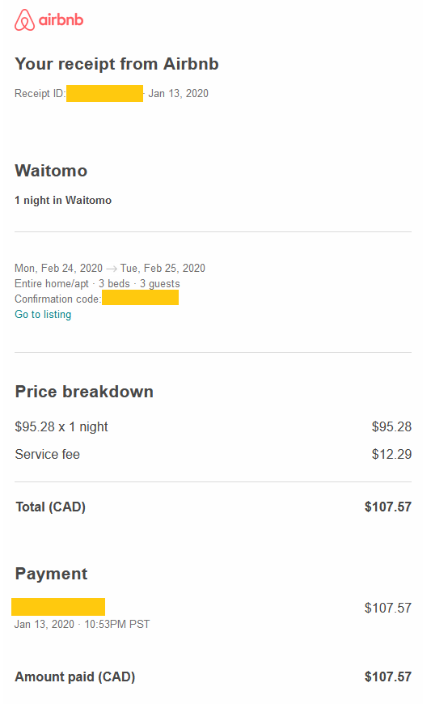Click the Total (CAD) label
The height and width of the screenshot is (704, 431).
click(x=51, y=507)
